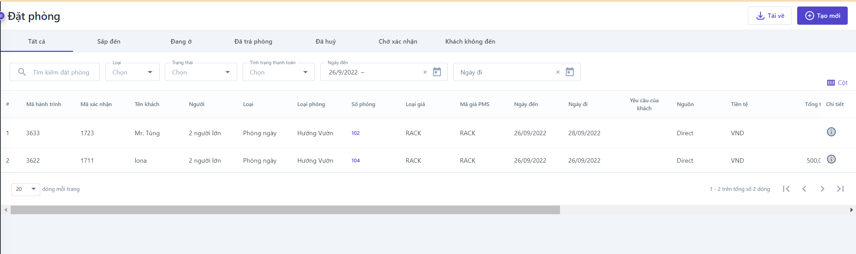Open the Cột column chooser
This screenshot has width=856, height=254.
(x=837, y=83)
